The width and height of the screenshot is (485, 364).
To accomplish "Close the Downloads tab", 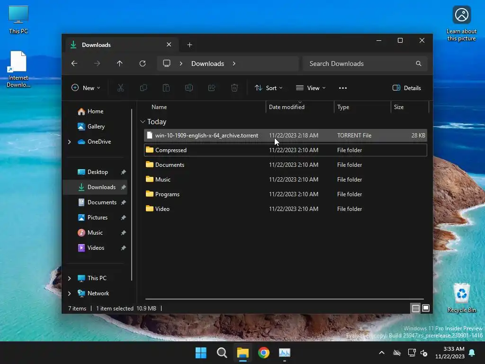I will 169,45.
